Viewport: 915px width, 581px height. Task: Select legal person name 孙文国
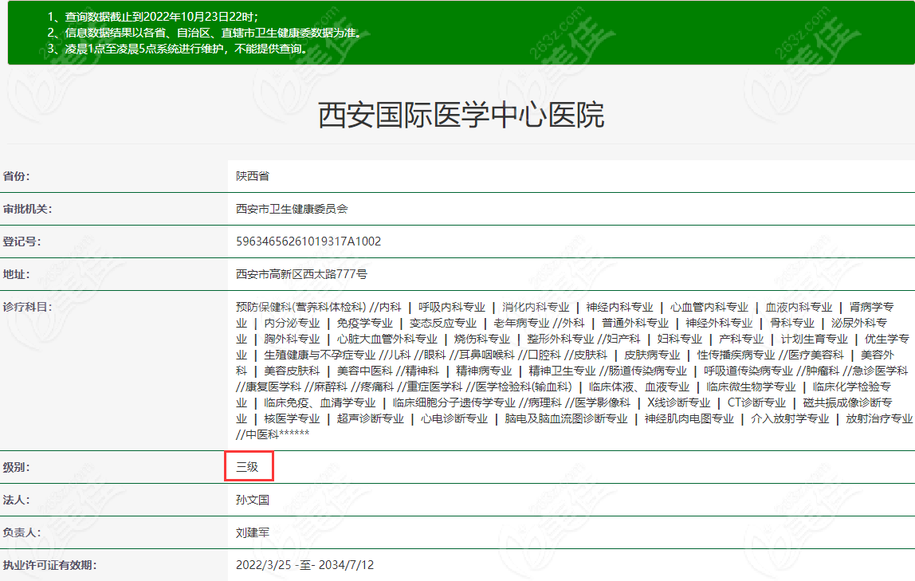tap(253, 500)
